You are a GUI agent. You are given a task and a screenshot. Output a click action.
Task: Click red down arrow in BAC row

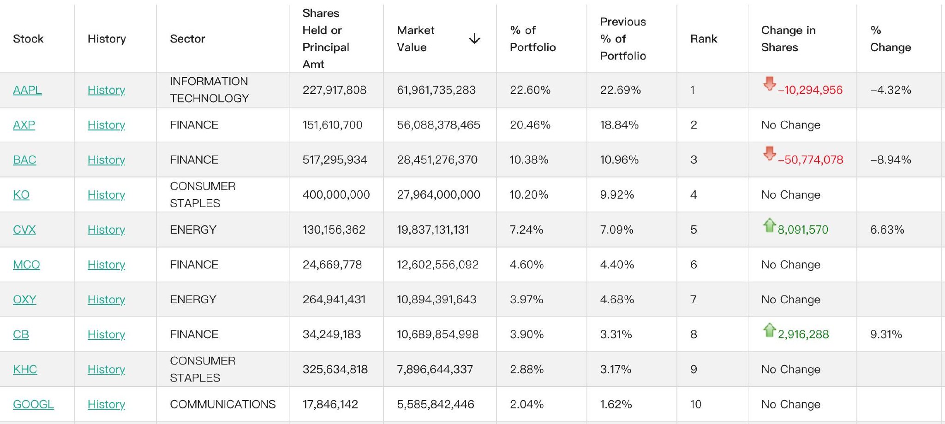tap(769, 153)
